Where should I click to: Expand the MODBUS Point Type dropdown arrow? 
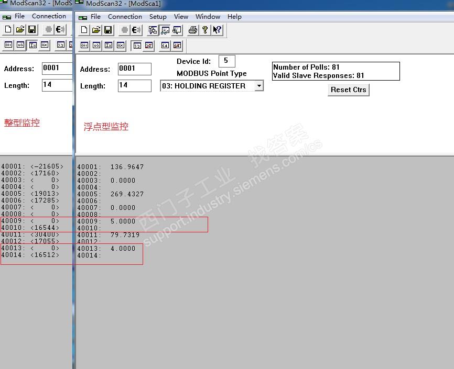(x=259, y=86)
